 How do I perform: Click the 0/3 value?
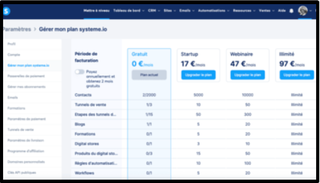pos(149,153)
